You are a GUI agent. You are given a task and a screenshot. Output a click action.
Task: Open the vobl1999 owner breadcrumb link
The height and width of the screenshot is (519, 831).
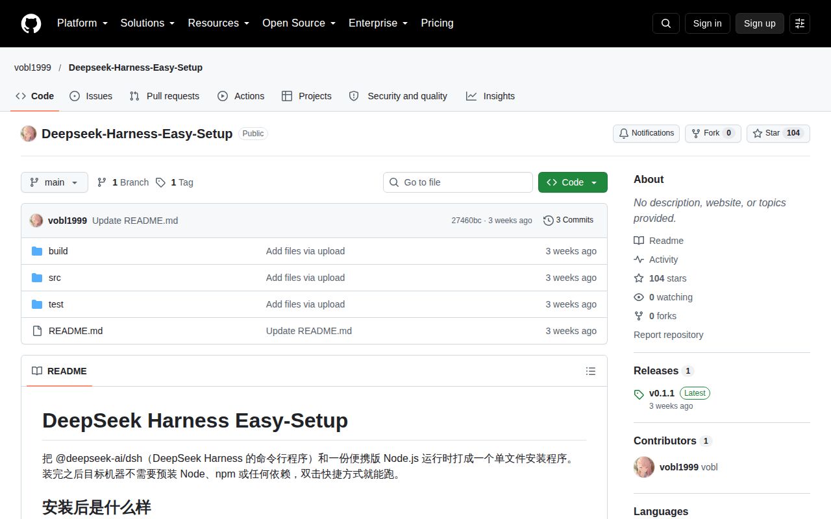coord(32,67)
